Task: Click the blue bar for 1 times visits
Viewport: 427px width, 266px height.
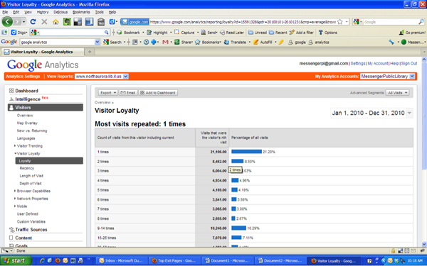Action: [x=246, y=152]
